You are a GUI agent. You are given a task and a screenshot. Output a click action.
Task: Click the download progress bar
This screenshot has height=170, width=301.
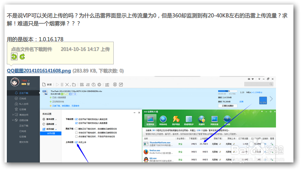[x=227, y=91]
